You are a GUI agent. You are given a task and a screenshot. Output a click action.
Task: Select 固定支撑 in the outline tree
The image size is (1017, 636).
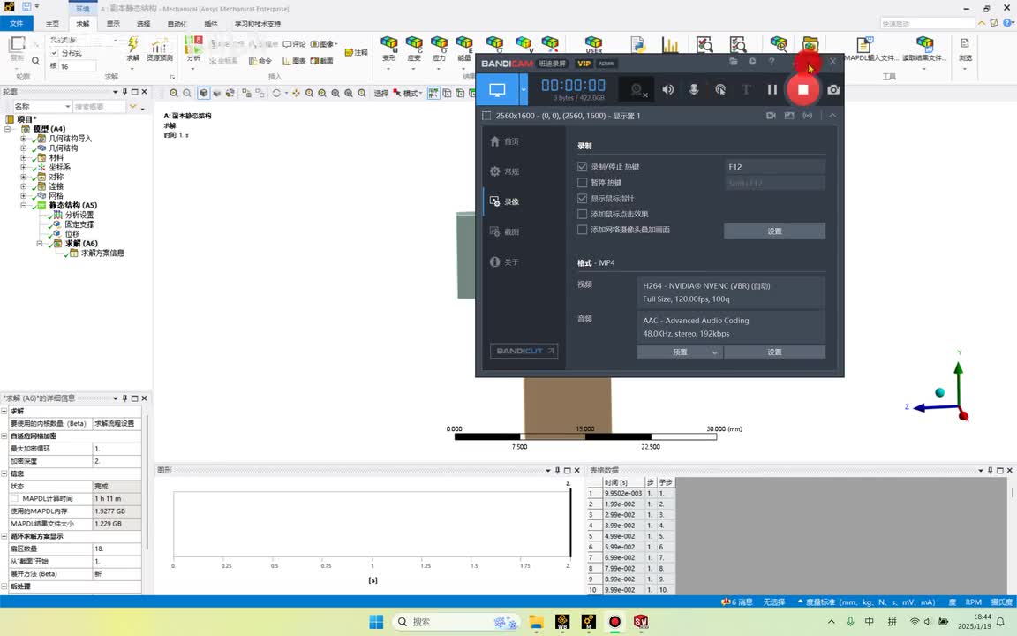coord(79,223)
